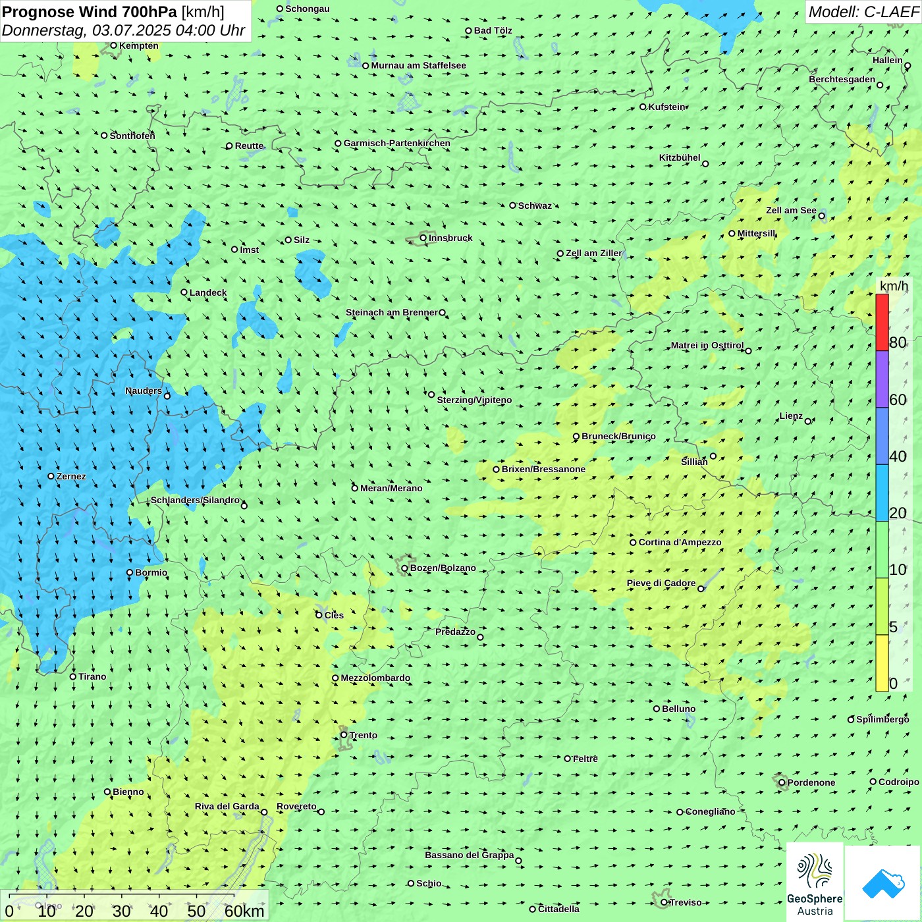Click the Bruneck/Brunico city marker

tap(576, 437)
